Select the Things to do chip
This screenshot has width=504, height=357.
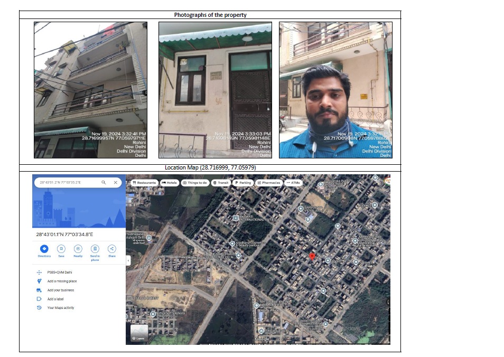(195, 183)
